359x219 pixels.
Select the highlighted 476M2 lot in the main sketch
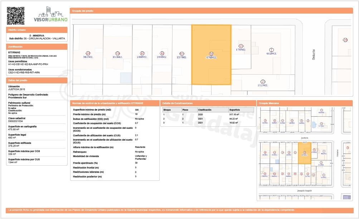pos(211,55)
